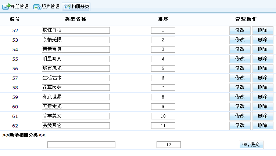
Task: Modify category 58 花草园林
Action: point(240,88)
